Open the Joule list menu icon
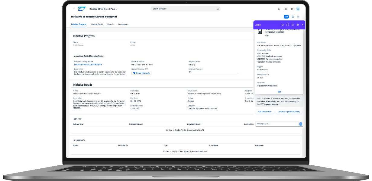Screen dimensions: 372x181 293,25
